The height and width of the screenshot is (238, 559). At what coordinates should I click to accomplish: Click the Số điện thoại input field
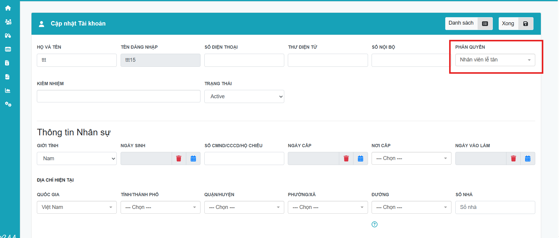244,60
